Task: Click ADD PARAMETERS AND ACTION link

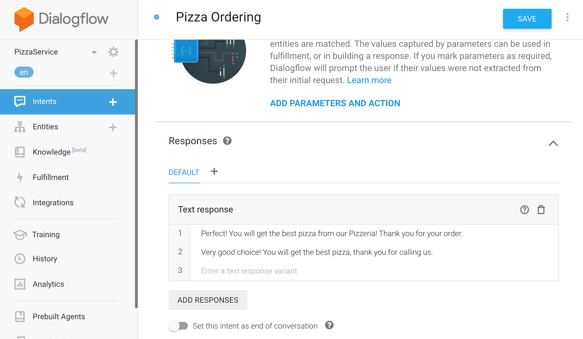Action: click(335, 103)
